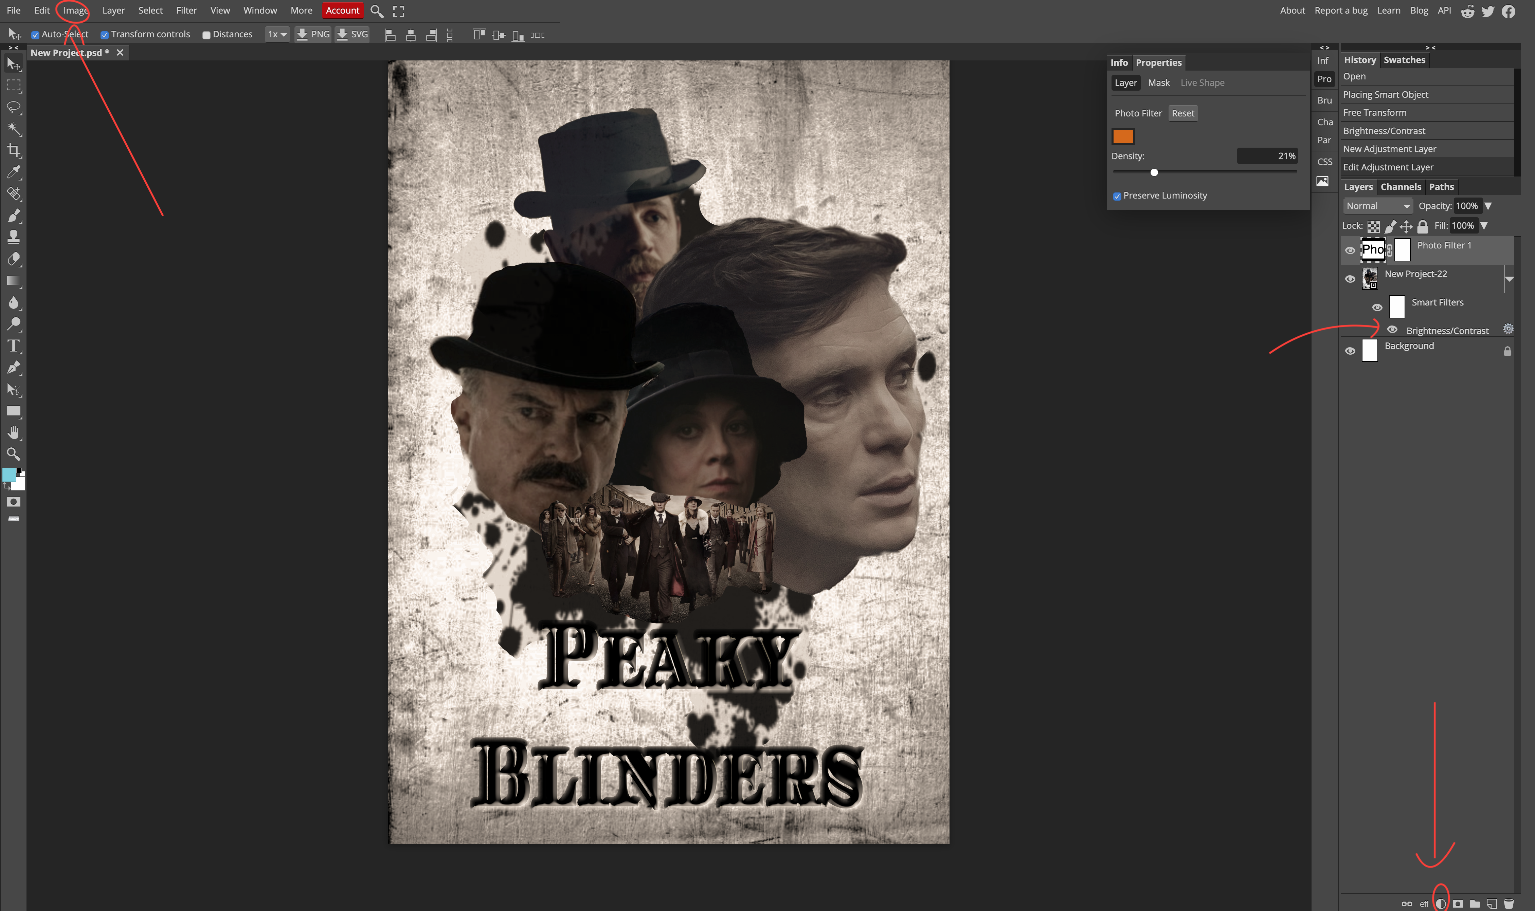1535x911 pixels.
Task: Hide the Brightness/Contrast filter
Action: tap(1392, 330)
